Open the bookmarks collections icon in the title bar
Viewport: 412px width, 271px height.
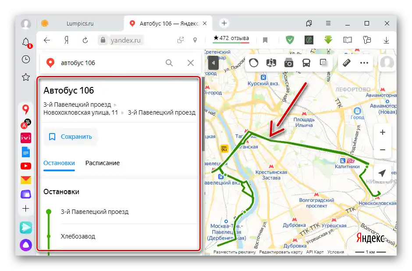pos(309,23)
